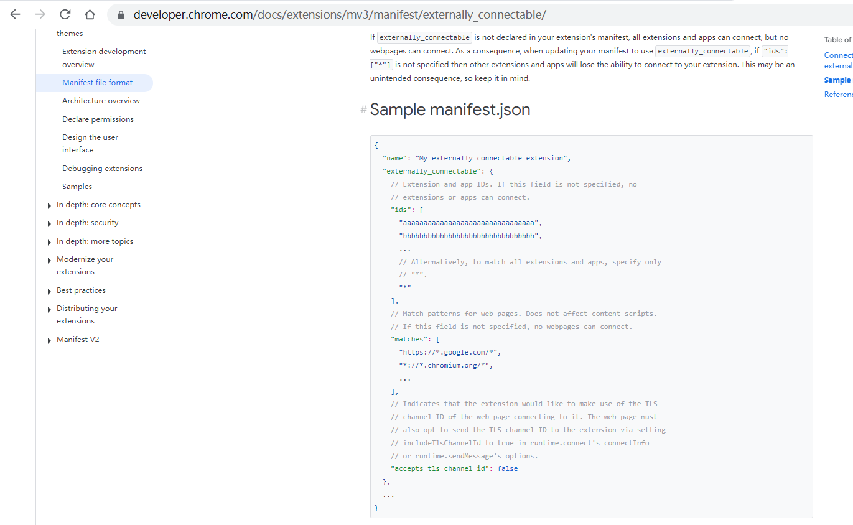Expand the Manifest V2 section
Viewport: 853px width, 525px height.
click(49, 339)
